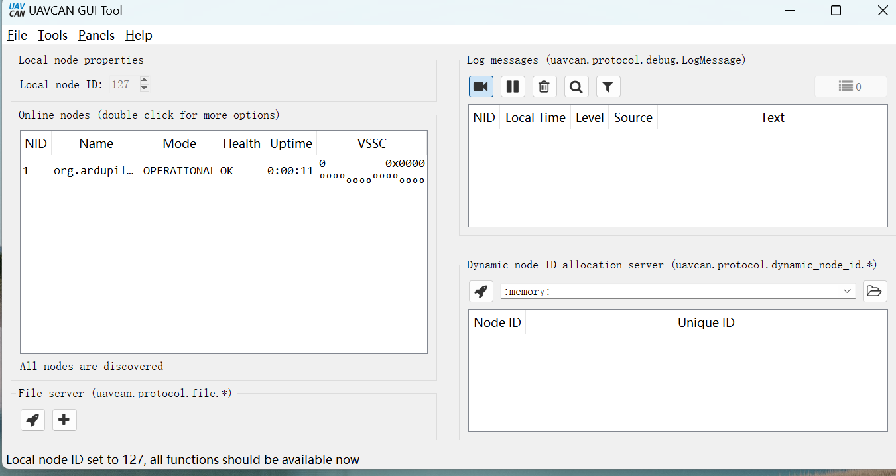The image size is (896, 476).
Task: Open the :memory: database dropdown
Action: tap(678, 291)
